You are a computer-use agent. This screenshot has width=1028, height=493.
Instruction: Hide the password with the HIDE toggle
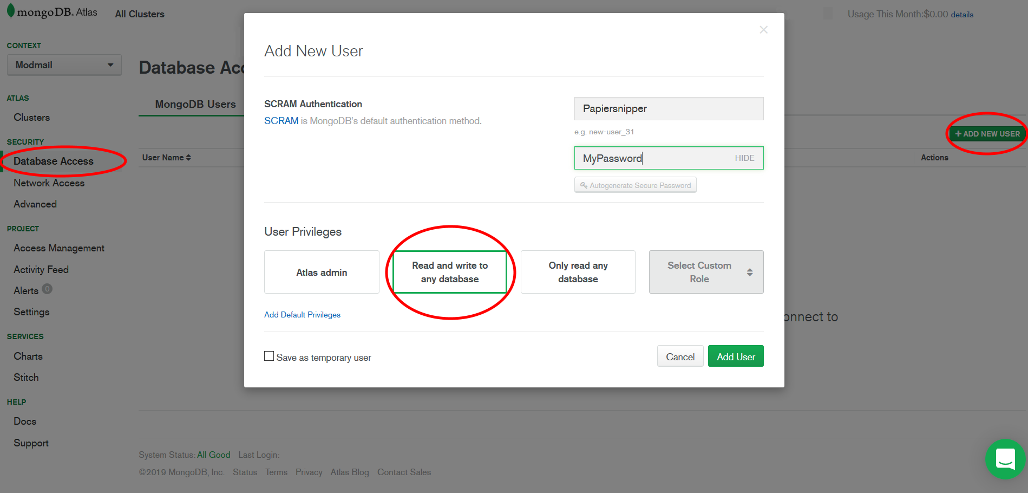(744, 158)
